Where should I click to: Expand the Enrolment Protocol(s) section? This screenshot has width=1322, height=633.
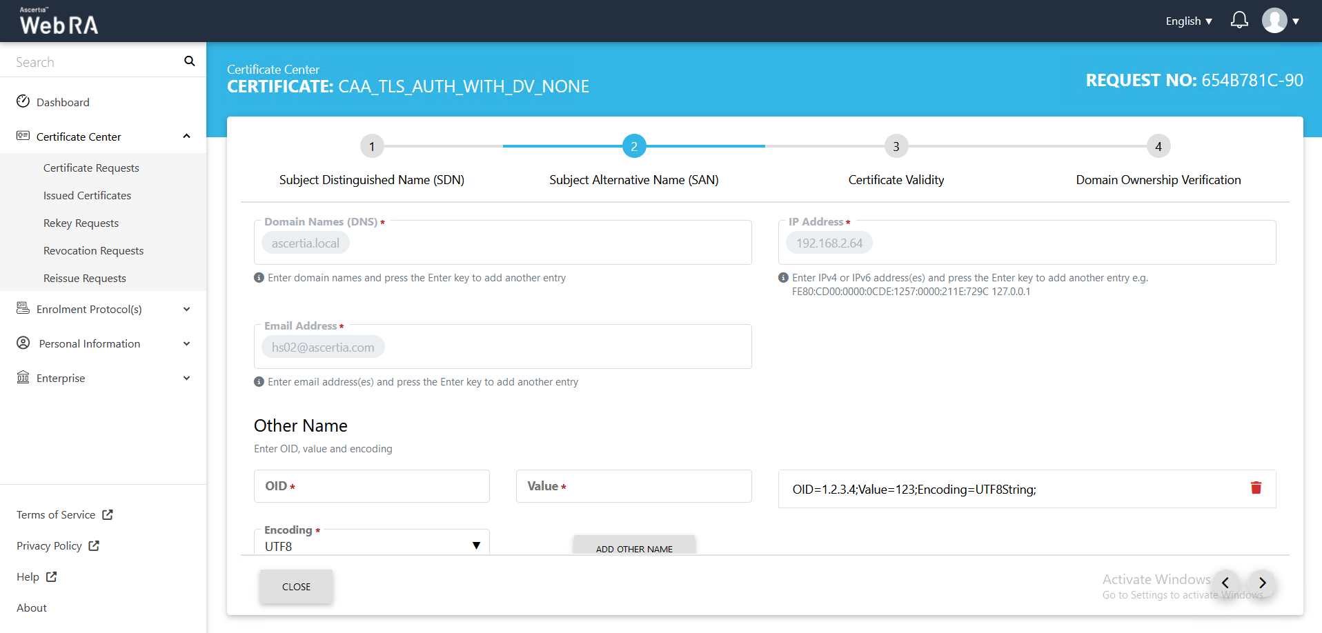(186, 309)
